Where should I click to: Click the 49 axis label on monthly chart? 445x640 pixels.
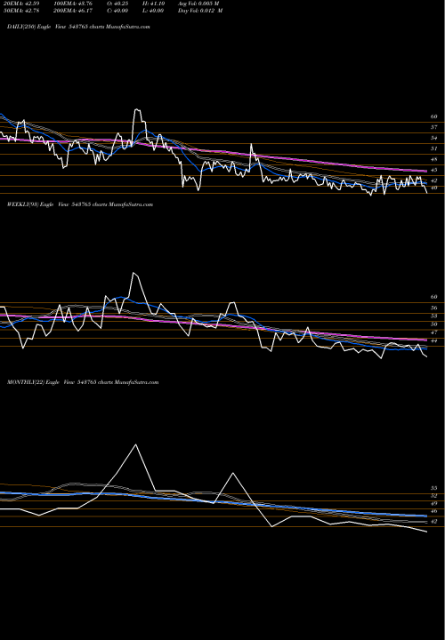coord(433,504)
